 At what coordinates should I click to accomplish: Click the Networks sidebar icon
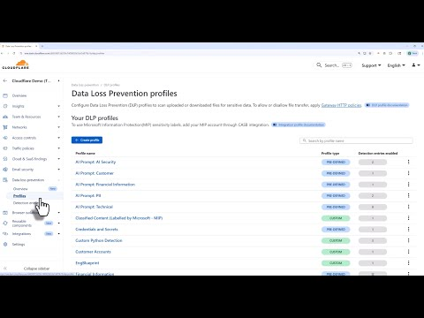tap(5, 127)
